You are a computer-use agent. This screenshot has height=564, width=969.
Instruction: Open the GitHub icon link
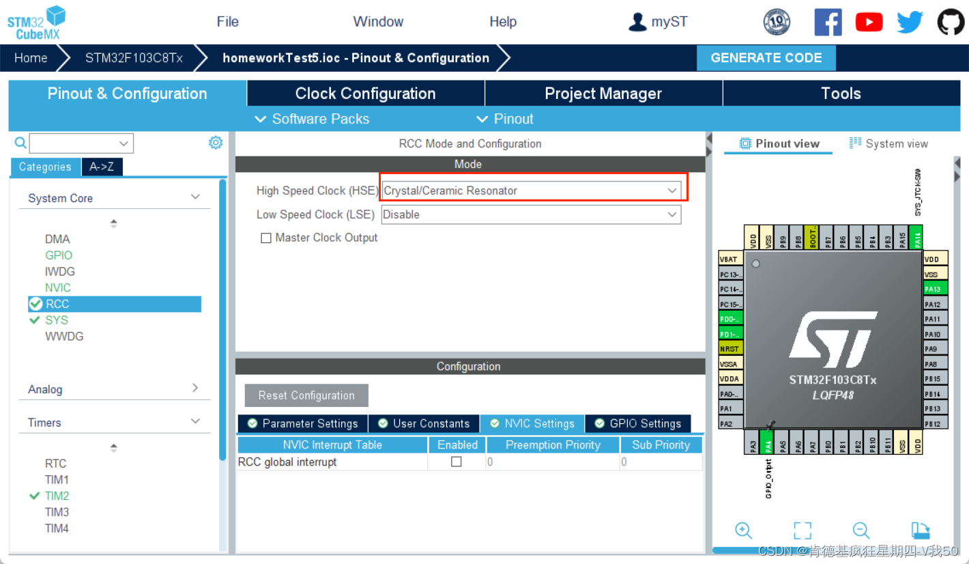pos(951,22)
